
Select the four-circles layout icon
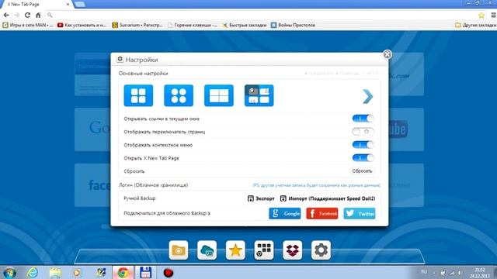(x=179, y=95)
